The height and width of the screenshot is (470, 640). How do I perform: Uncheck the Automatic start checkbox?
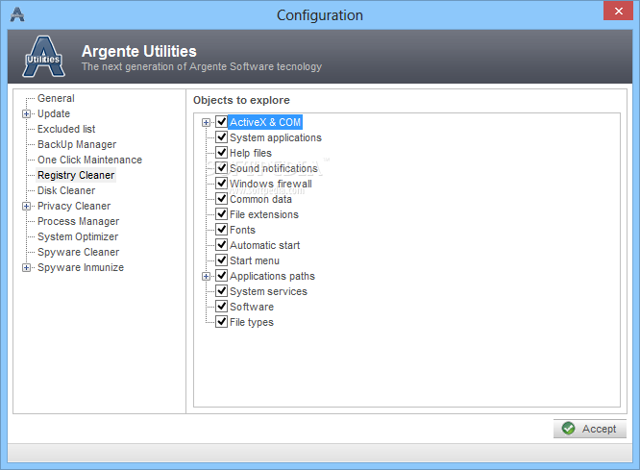(x=222, y=245)
